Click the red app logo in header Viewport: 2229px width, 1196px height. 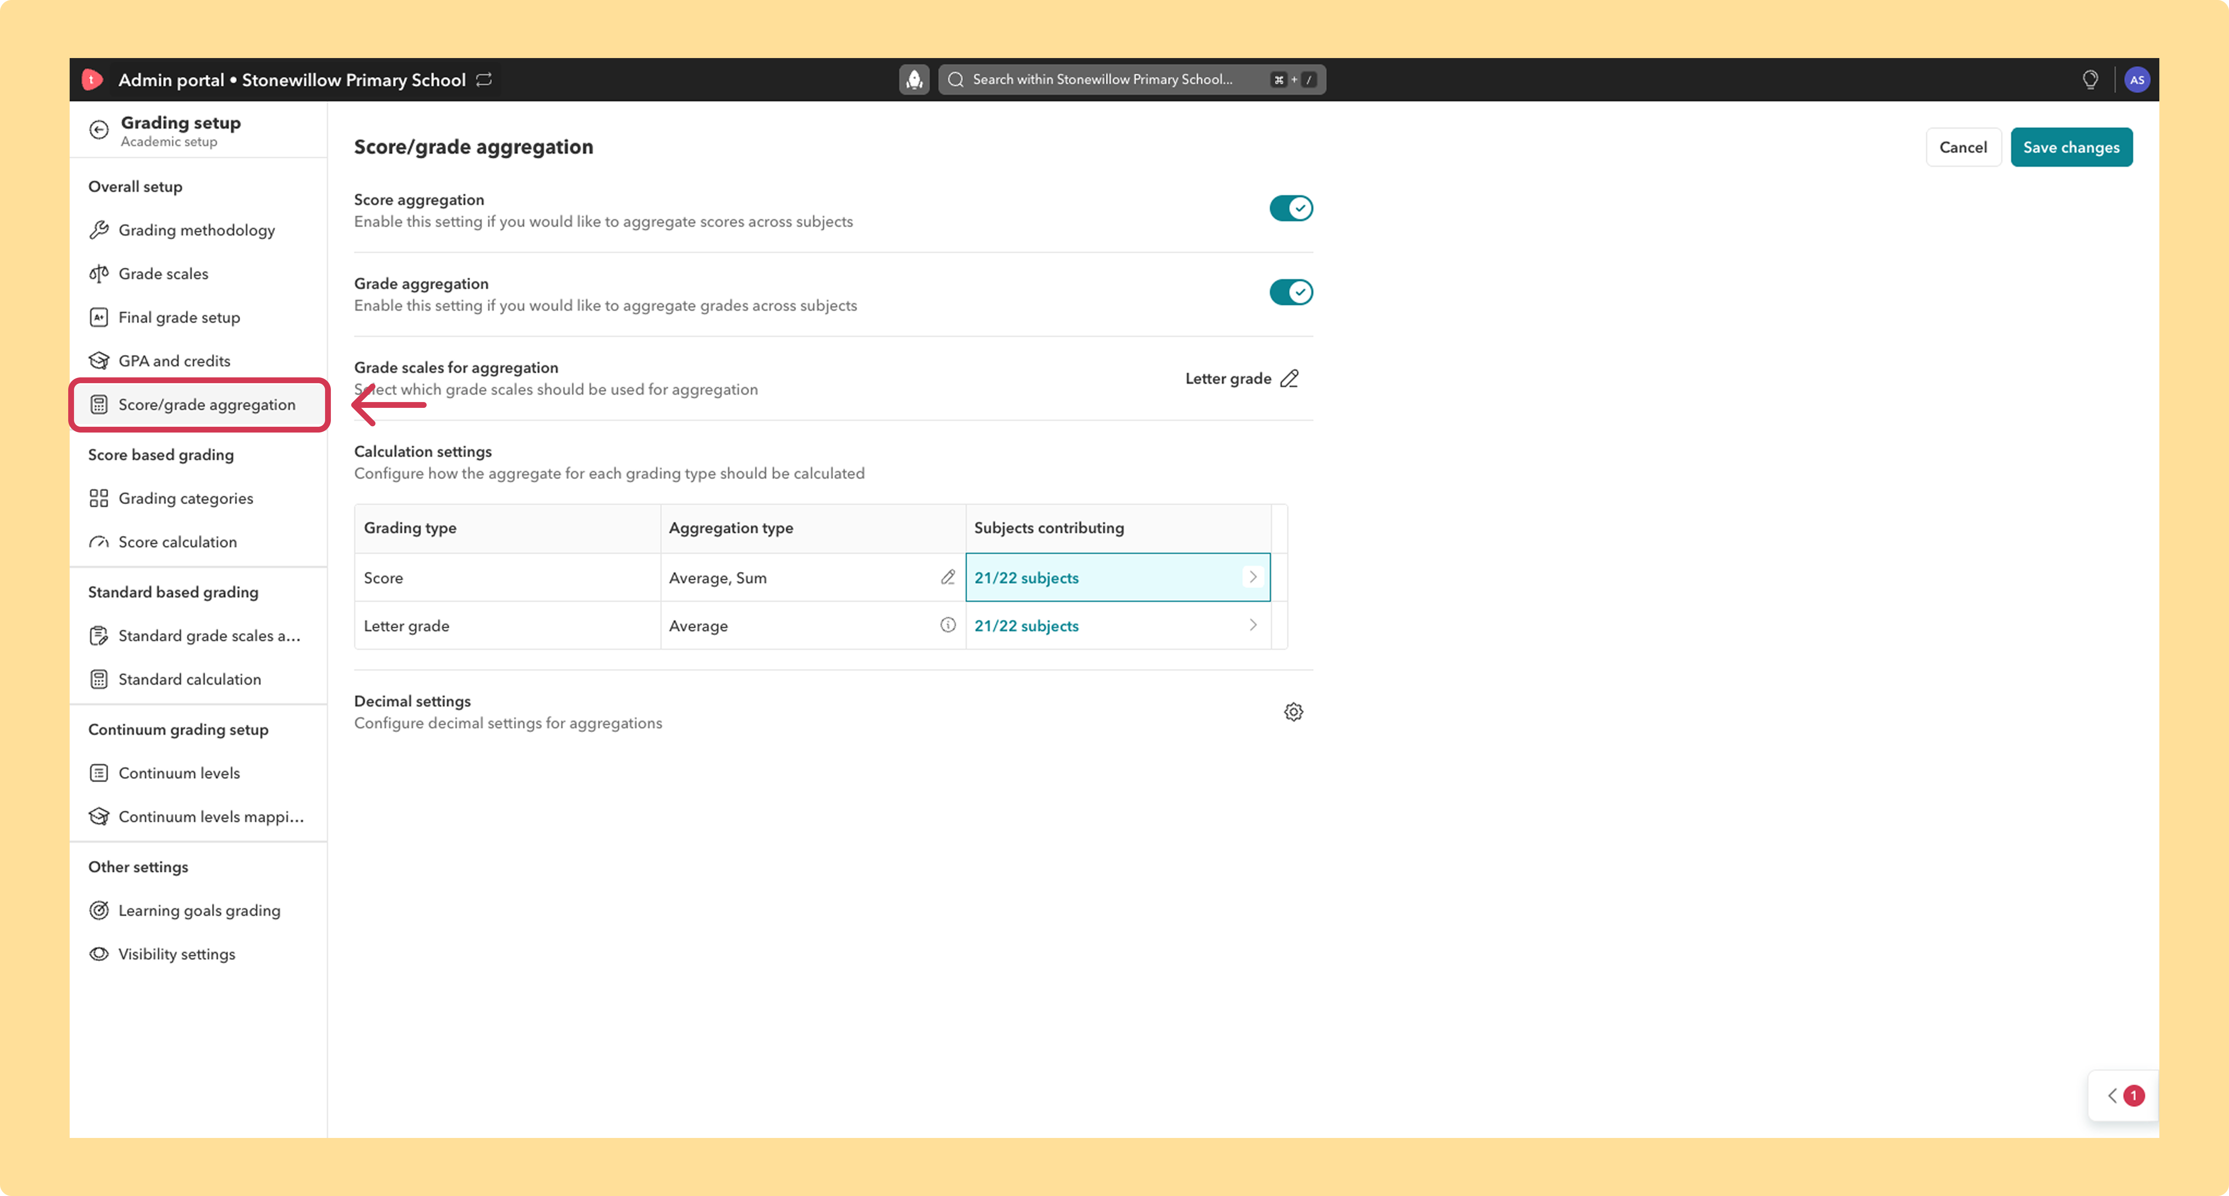click(93, 79)
